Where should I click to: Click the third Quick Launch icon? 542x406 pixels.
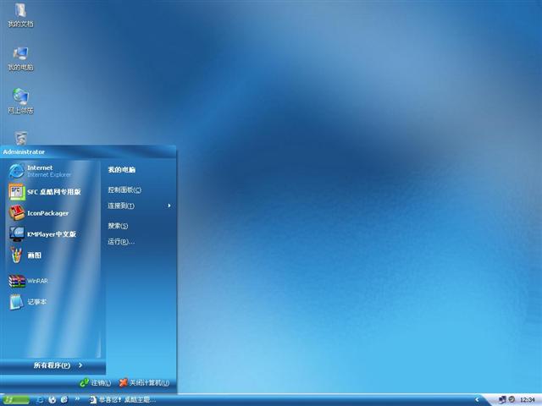tap(64, 400)
